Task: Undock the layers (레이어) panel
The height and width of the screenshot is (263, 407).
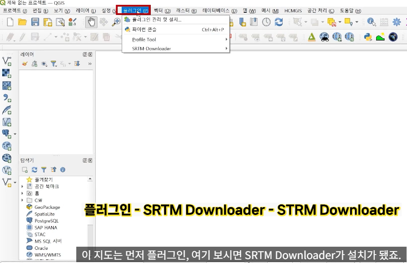Action: (85, 55)
